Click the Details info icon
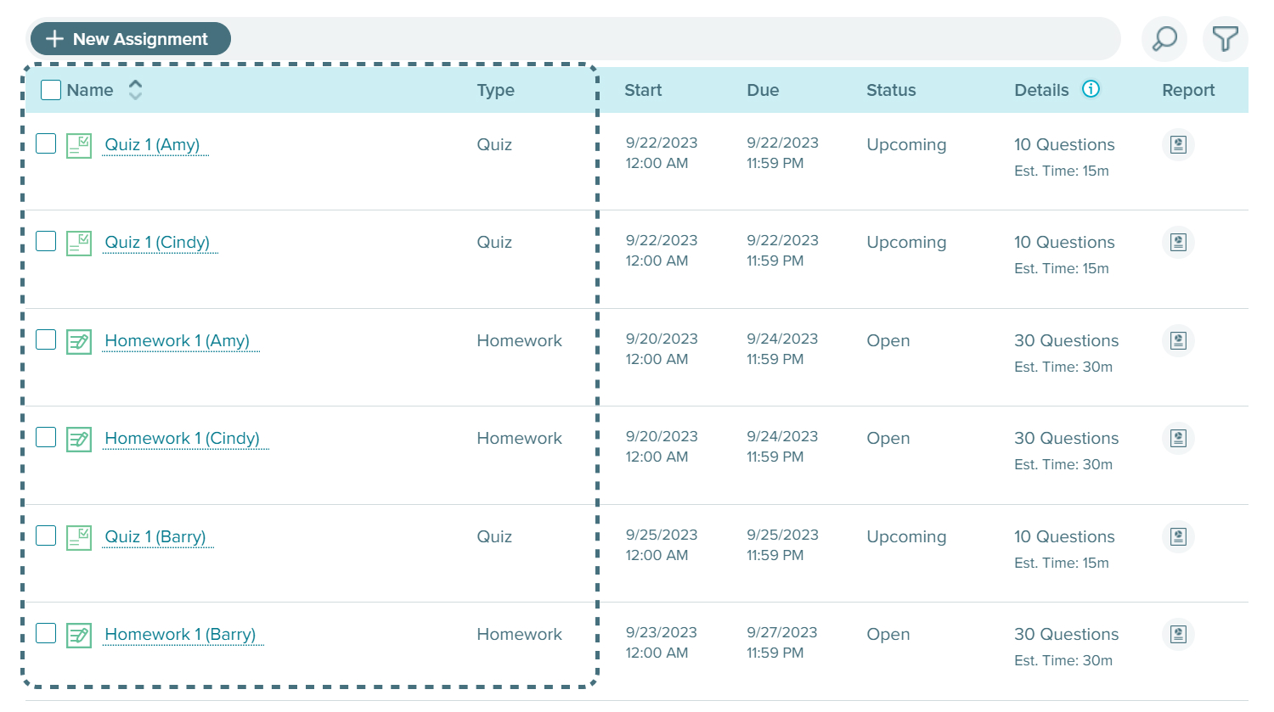The image size is (1274, 712). 1091,89
